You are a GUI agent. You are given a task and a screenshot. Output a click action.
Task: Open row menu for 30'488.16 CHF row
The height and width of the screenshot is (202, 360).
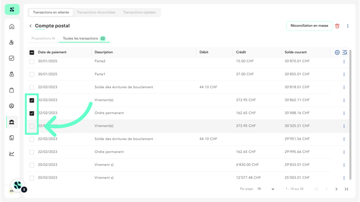(x=344, y=113)
